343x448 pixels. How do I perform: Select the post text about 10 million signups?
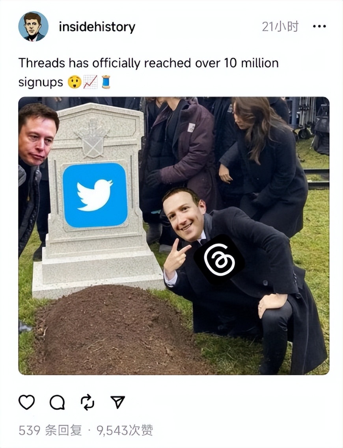pos(149,72)
